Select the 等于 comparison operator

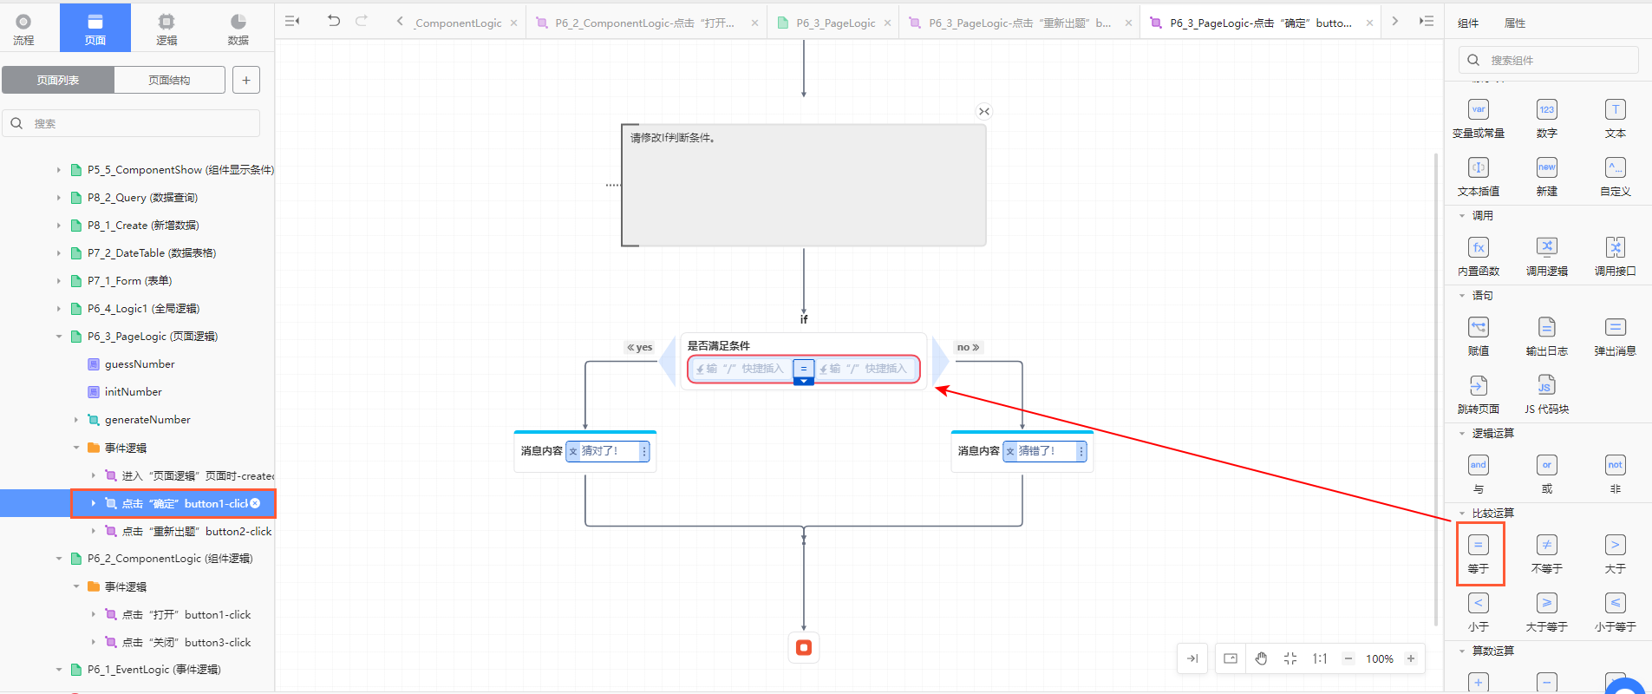(x=1479, y=554)
